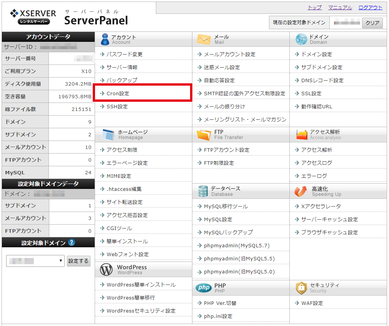The height and width of the screenshot is (326, 389).
Task: Click the Security shield lock icon
Action: [x=301, y=288]
